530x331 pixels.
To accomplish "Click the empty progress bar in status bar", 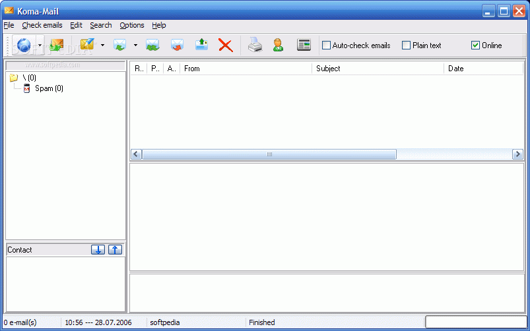I will pos(476,322).
